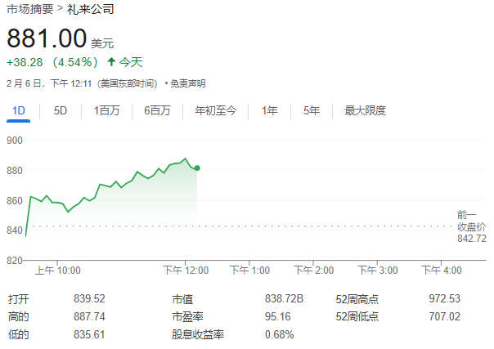Select the 1D time range tab

point(19,110)
